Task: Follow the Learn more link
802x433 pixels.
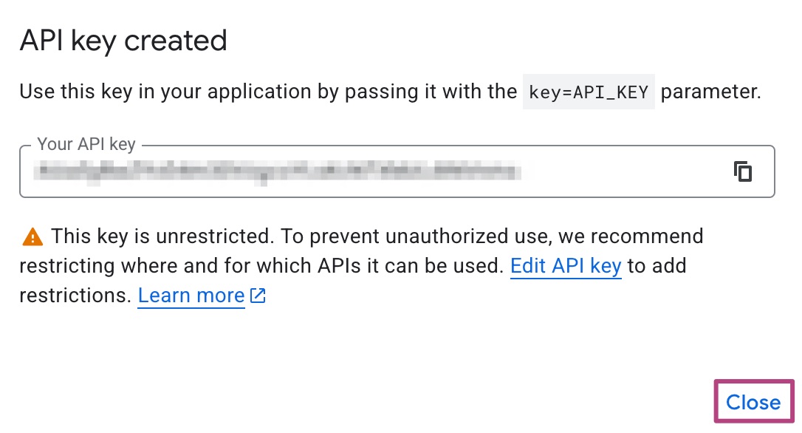Action: click(x=191, y=296)
